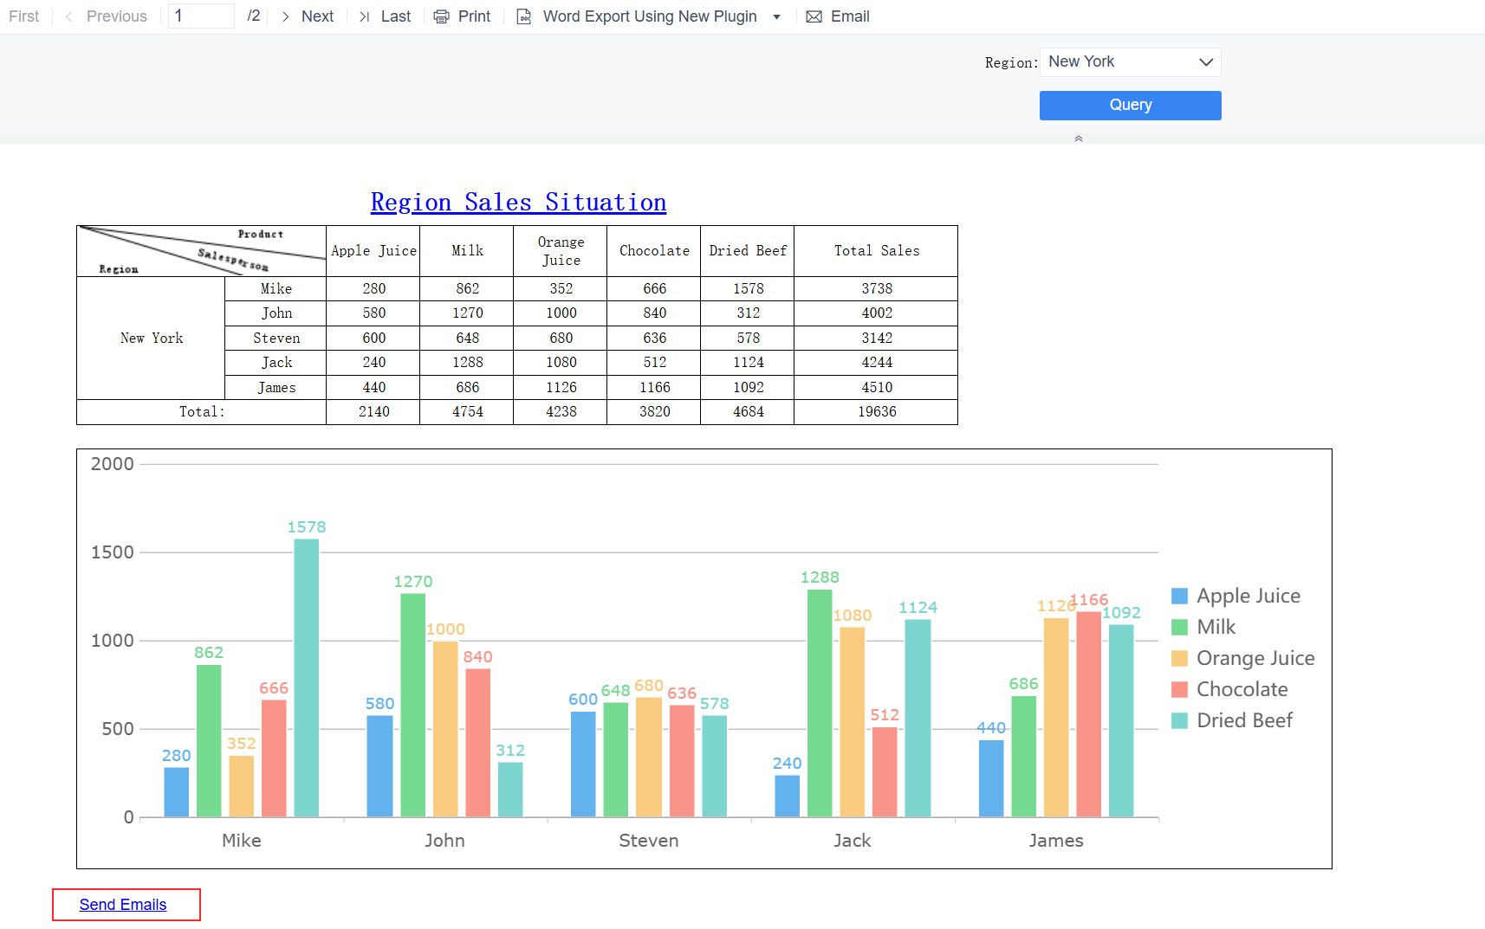Click the Next page arrow icon
1485x929 pixels.
click(x=285, y=16)
